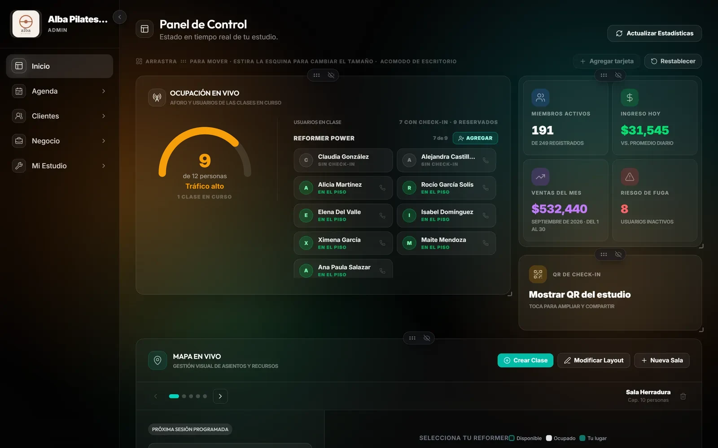
Task: Click the Ingreso Hoy dollar icon
Action: (630, 97)
